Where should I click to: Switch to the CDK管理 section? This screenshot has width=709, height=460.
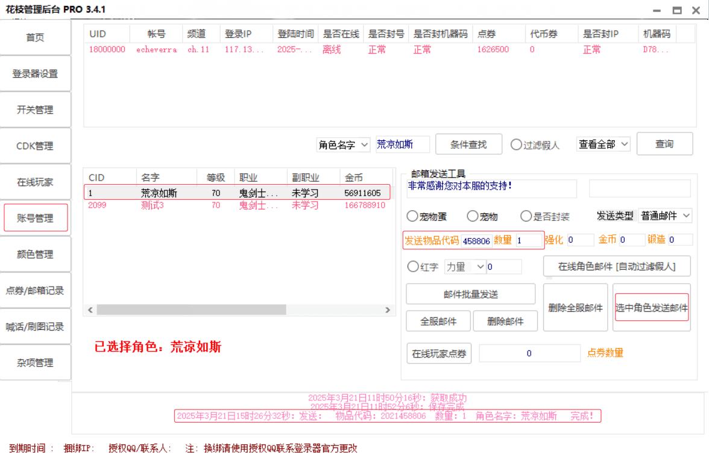coord(36,146)
